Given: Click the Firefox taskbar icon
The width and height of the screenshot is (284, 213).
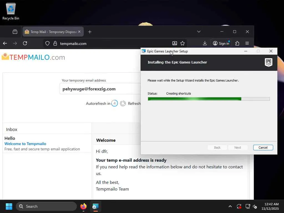Looking at the screenshot, I should [x=83, y=206].
